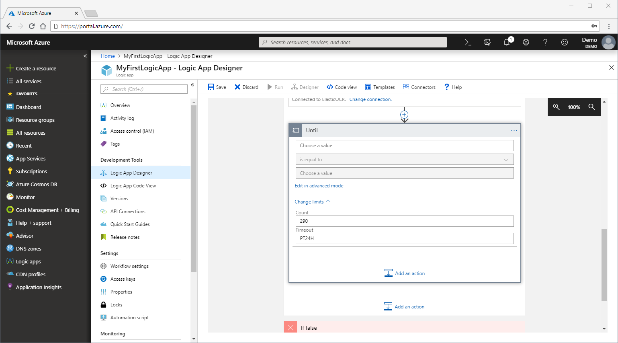Click first 'Choose a value' field

click(405, 146)
